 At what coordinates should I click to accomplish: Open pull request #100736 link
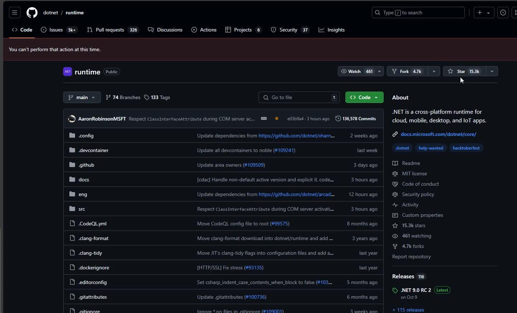pos(255,297)
